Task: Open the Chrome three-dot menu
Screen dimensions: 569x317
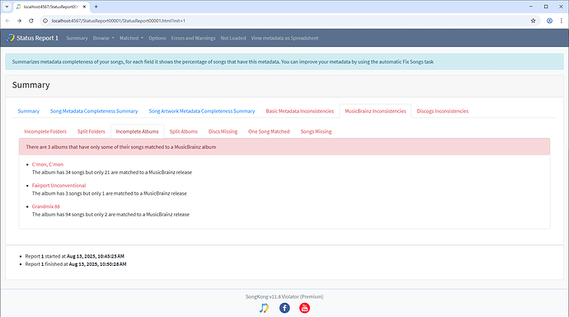Action: (x=561, y=21)
